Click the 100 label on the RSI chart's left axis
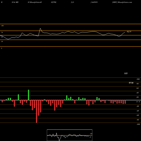 coord(2,26)
